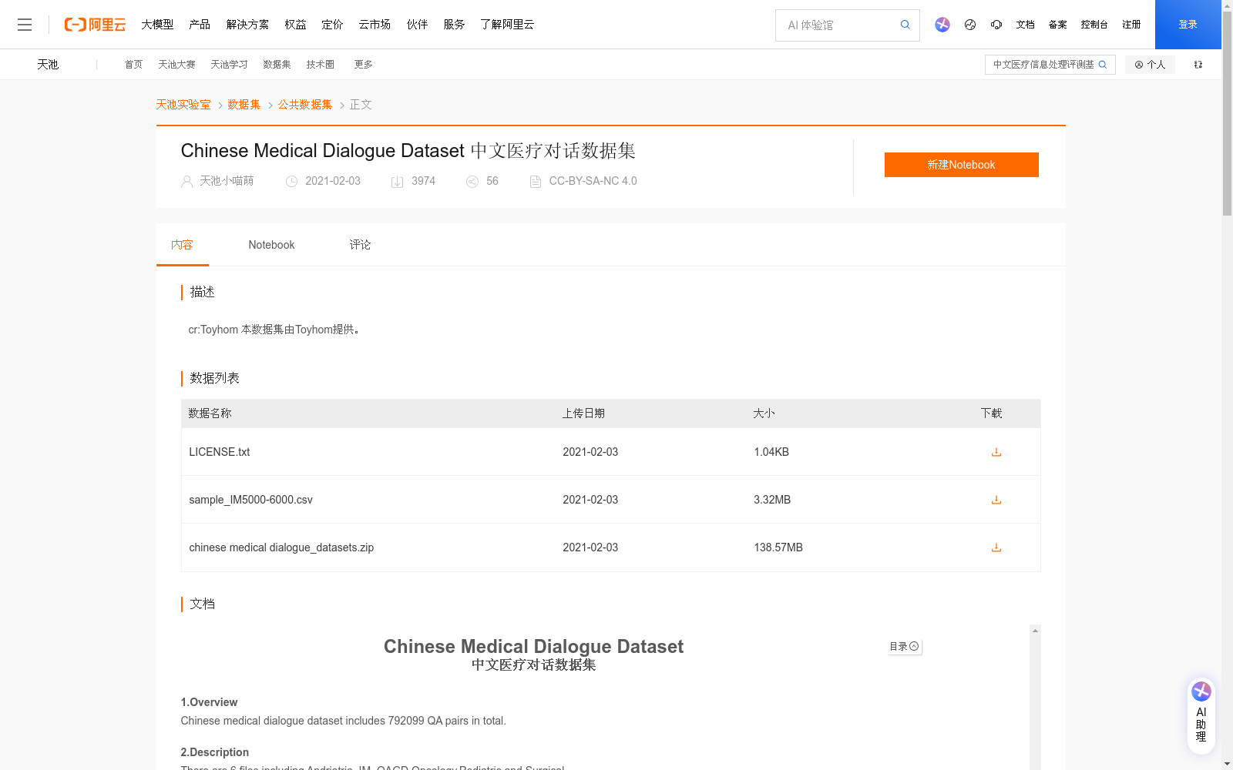
Task: Click the author avatar icon for 天池小喵萌
Action: point(186,182)
